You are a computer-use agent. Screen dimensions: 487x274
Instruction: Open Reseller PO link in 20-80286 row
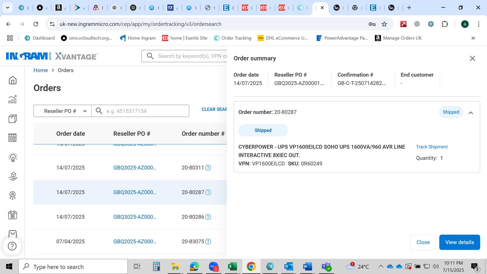[135, 217]
